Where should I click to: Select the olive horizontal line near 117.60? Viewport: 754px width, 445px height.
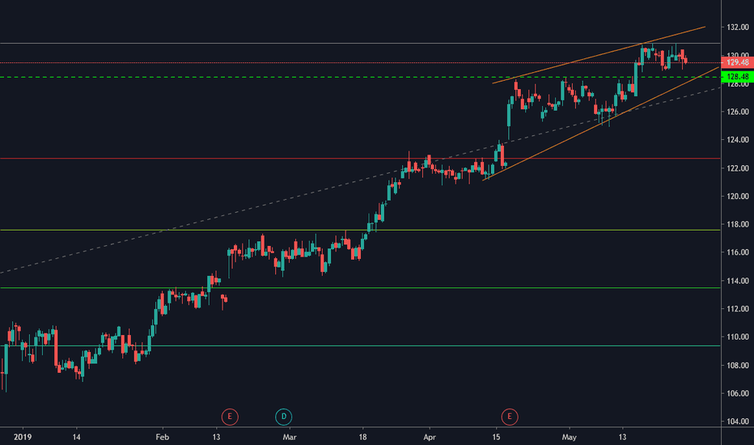360,230
